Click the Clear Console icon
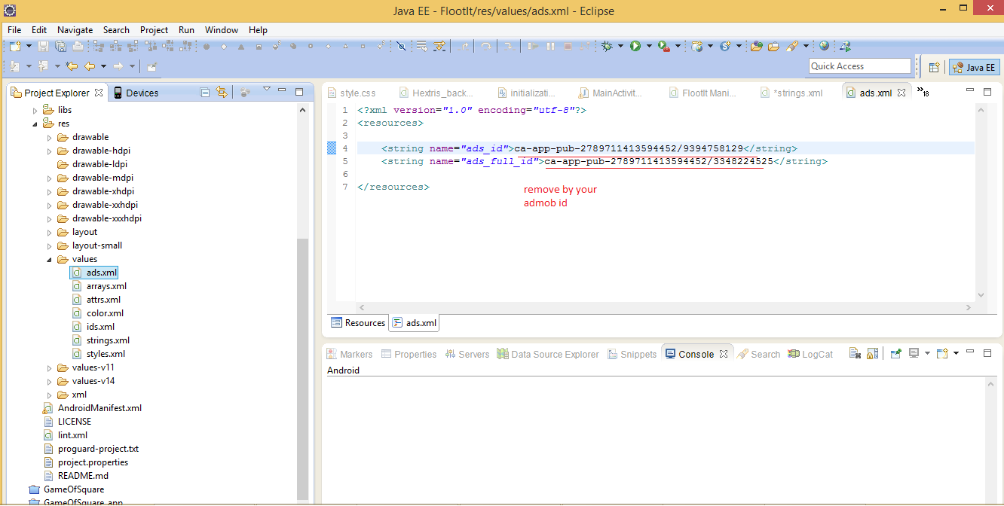The height and width of the screenshot is (506, 1004). [x=855, y=353]
